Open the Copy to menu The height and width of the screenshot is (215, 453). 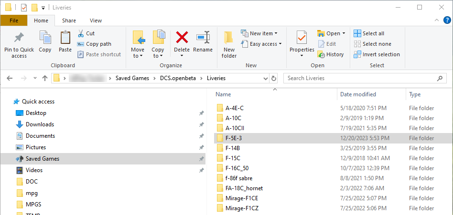click(158, 45)
